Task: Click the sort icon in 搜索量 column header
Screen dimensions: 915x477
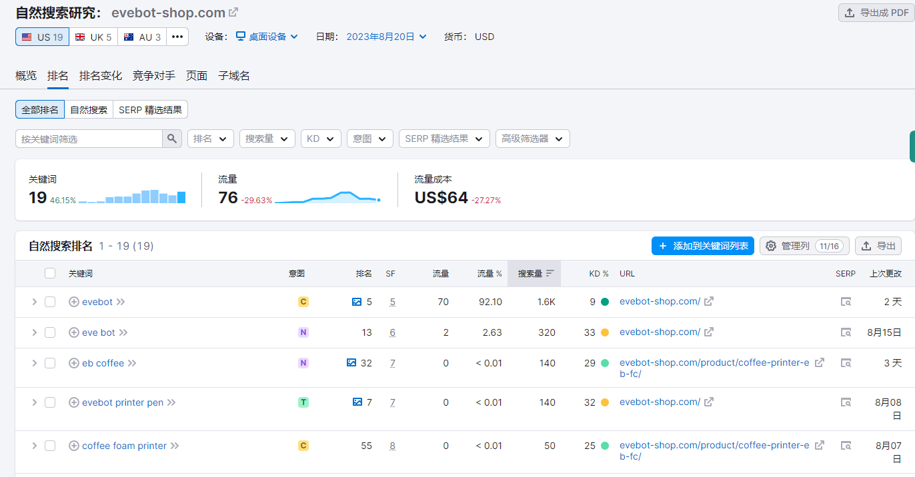Action: tap(550, 273)
